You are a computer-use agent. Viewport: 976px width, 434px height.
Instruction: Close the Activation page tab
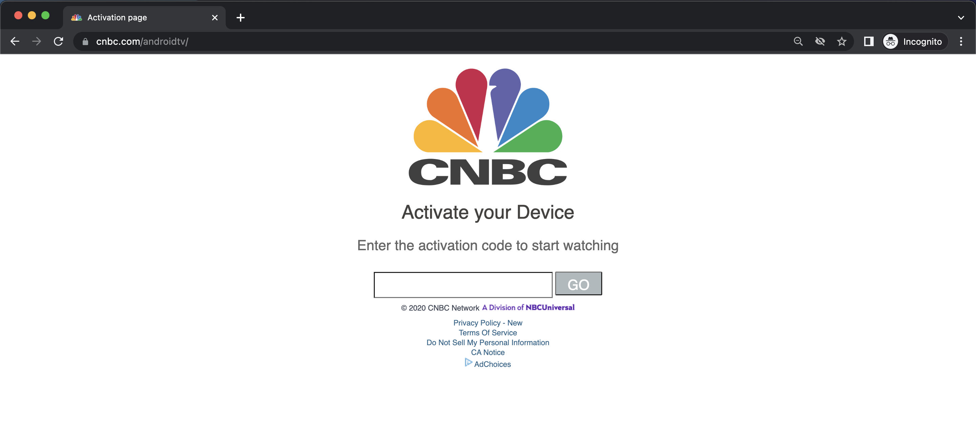point(215,17)
